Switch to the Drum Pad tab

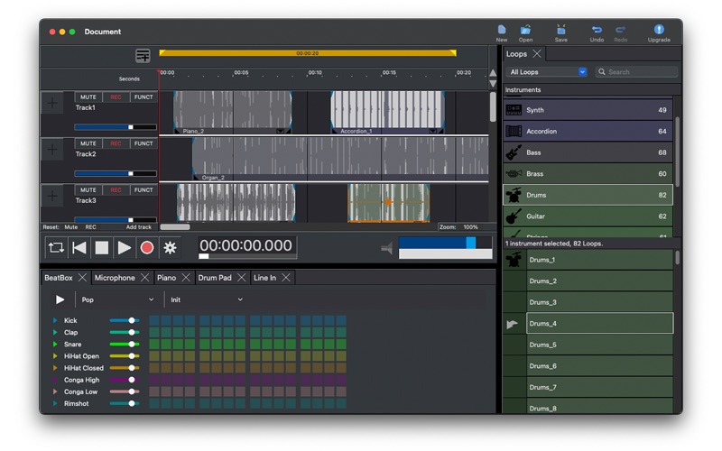click(x=215, y=278)
